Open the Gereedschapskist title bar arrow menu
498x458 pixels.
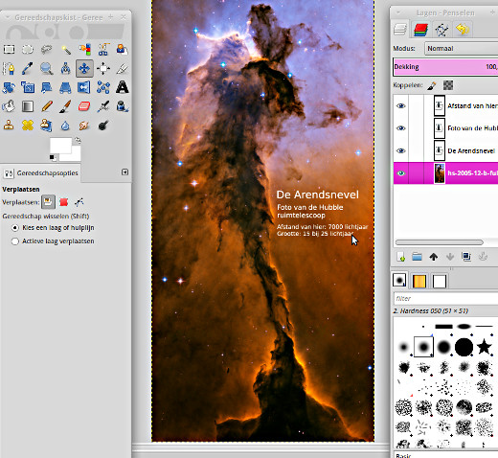8,17
